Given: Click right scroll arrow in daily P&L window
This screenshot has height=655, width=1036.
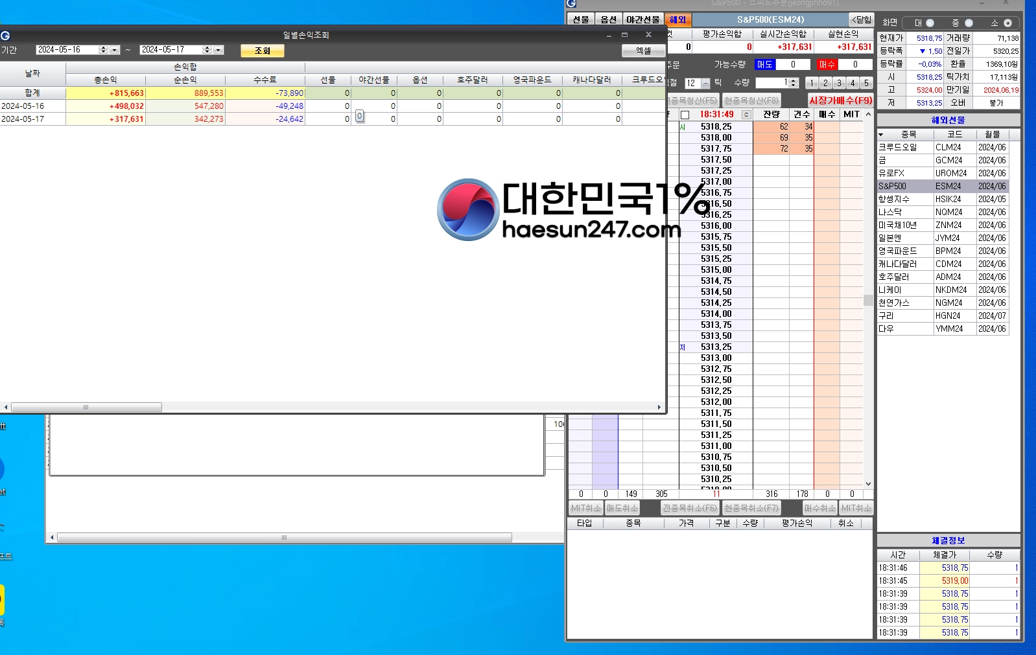Looking at the screenshot, I should click(x=659, y=408).
